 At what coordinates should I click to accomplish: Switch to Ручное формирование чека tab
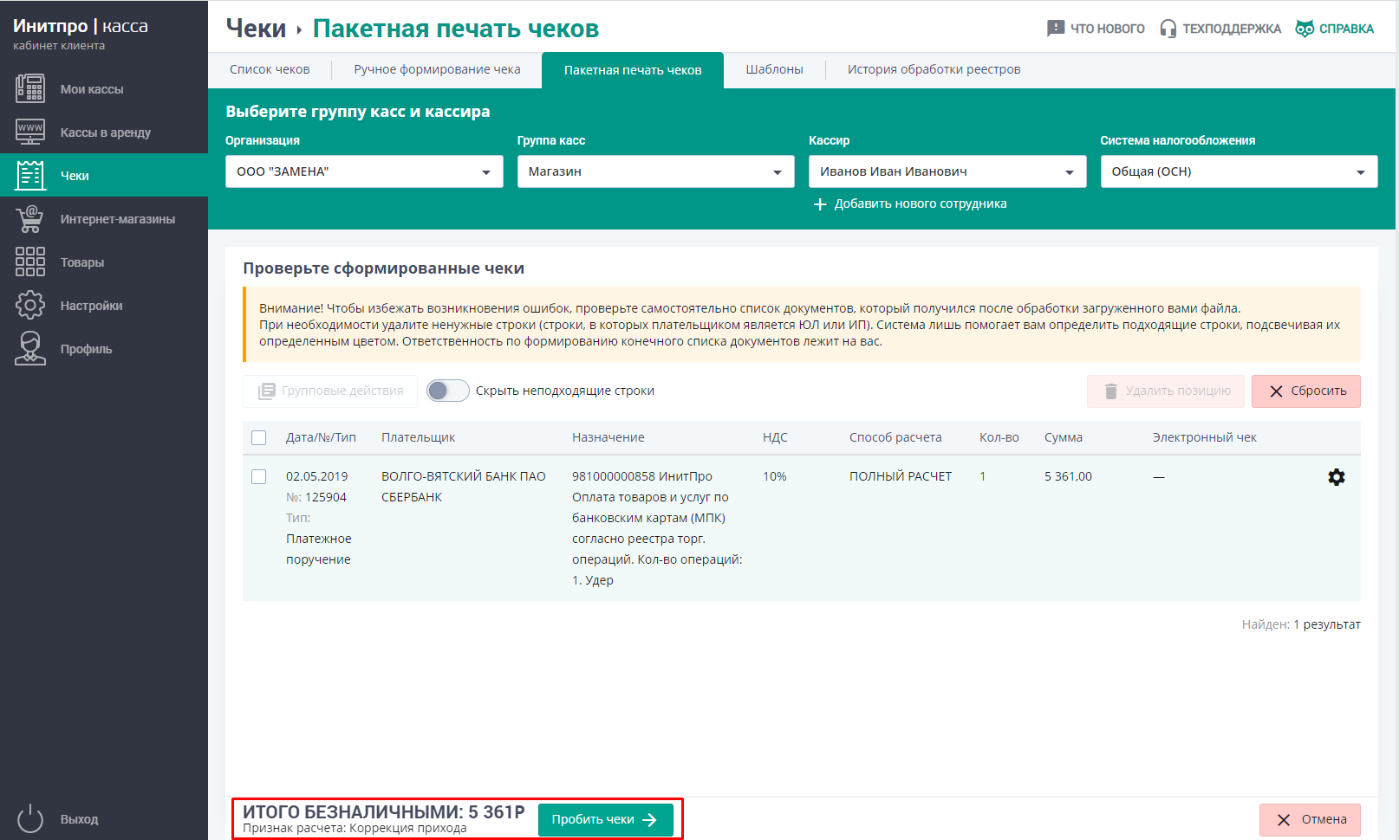[437, 69]
